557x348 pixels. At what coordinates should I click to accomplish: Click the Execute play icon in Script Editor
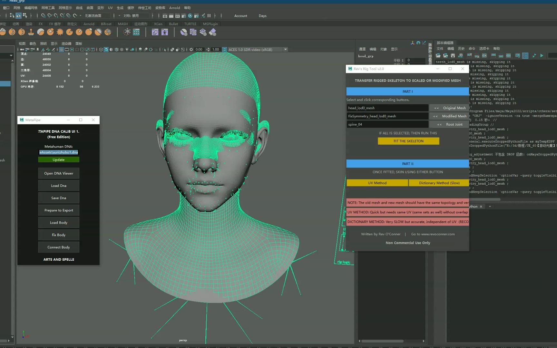(542, 56)
